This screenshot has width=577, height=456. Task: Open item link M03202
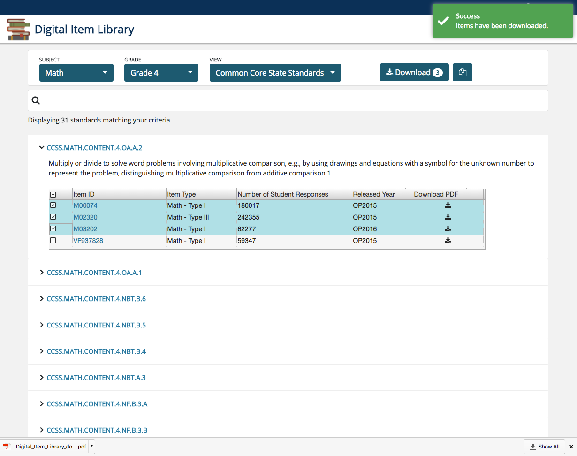point(85,229)
